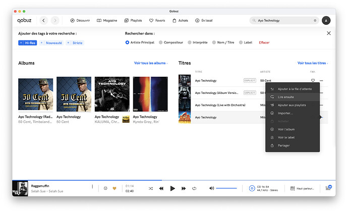The height and width of the screenshot is (212, 348).
Task: Open the Kynda Gray Ayo Technology album cover
Action: click(150, 94)
